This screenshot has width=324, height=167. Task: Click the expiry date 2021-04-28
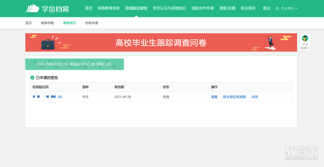[123, 97]
